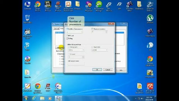Switch to General tab in System Configuration
The height and width of the screenshot is (101, 179).
[x=56, y=29]
